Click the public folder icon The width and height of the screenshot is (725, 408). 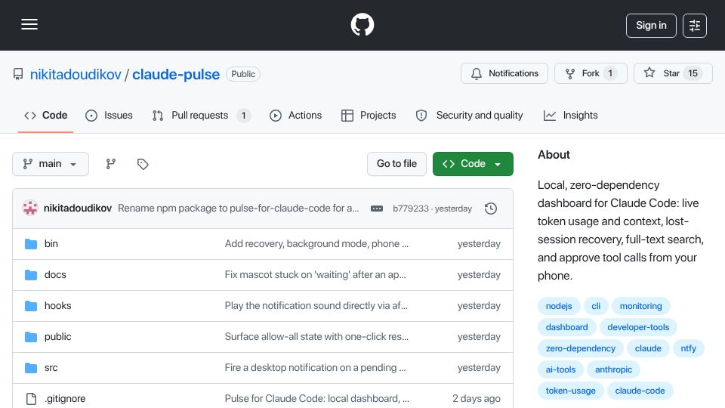coord(31,337)
